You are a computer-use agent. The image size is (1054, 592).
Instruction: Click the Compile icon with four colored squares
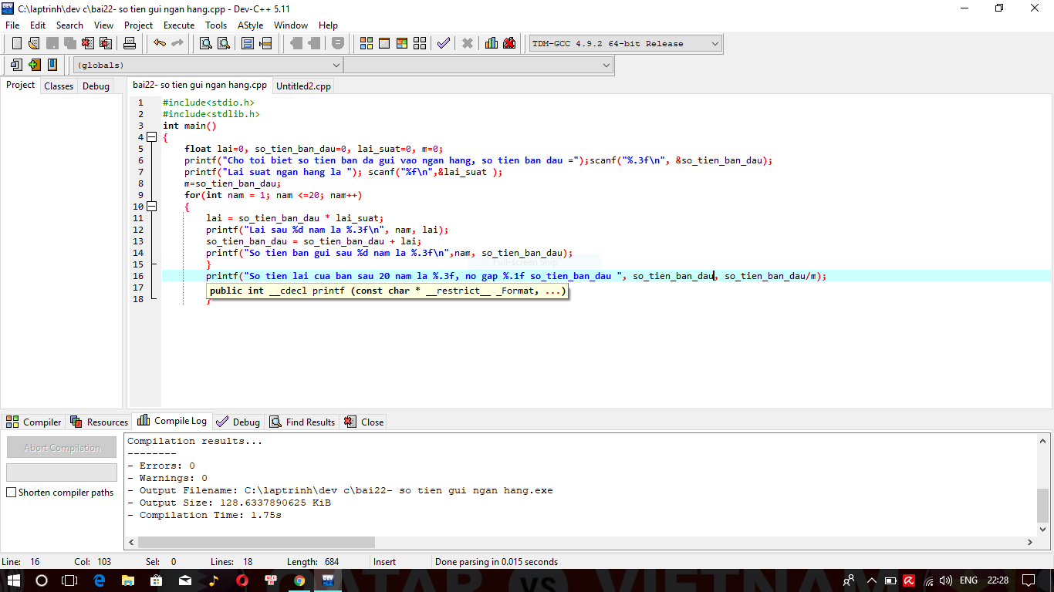coord(367,43)
